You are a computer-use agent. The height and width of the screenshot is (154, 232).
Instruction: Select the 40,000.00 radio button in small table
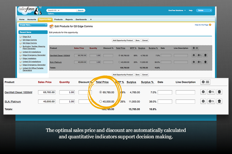pos(119,62)
